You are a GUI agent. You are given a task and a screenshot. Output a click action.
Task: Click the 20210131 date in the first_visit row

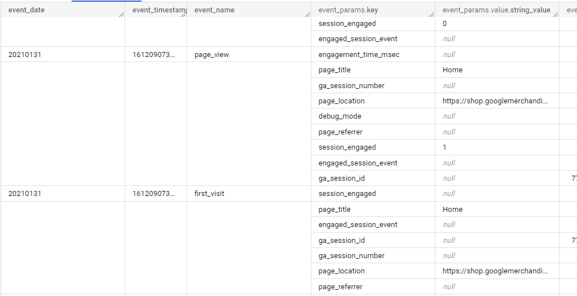click(x=25, y=194)
